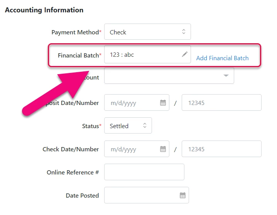
Task: Click the Add Financial Batch link
Action: pos(222,58)
